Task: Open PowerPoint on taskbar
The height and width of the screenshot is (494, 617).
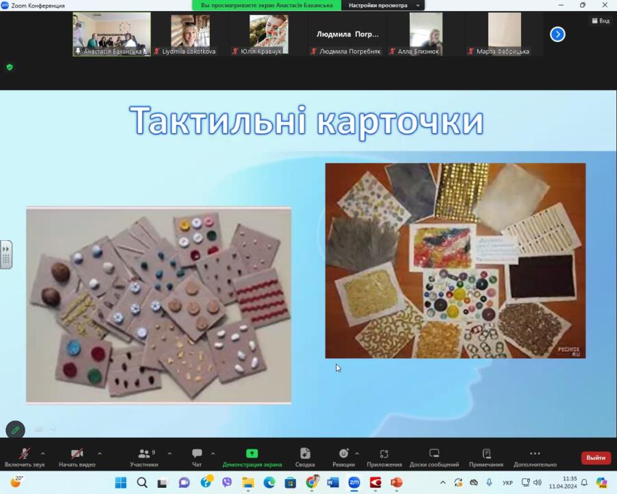Action: (x=397, y=482)
